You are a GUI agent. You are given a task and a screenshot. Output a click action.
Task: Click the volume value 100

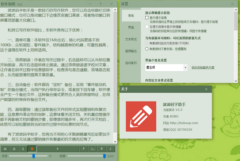click(x=110, y=156)
